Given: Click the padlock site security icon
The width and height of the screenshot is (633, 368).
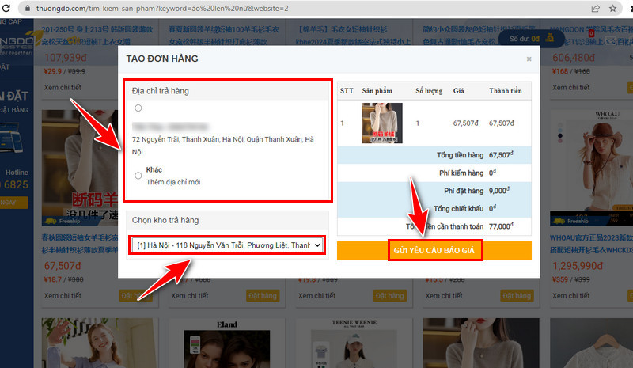Looking at the screenshot, I should point(28,9).
